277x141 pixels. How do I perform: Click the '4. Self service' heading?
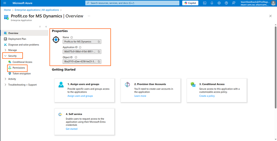(x=74, y=114)
